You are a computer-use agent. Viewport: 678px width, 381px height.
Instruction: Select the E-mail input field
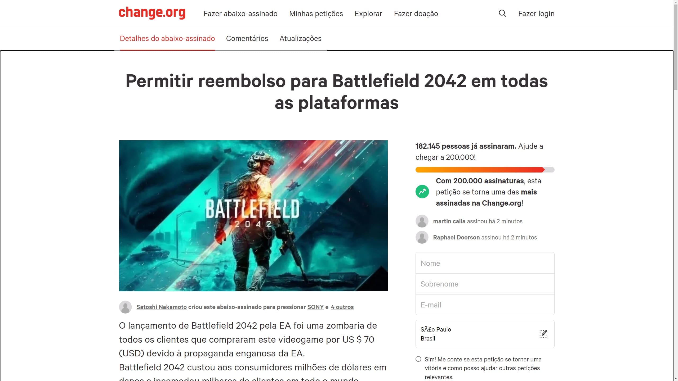(x=485, y=305)
